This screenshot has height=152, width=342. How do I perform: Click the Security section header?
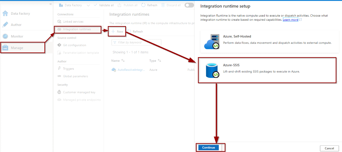tap(62, 85)
